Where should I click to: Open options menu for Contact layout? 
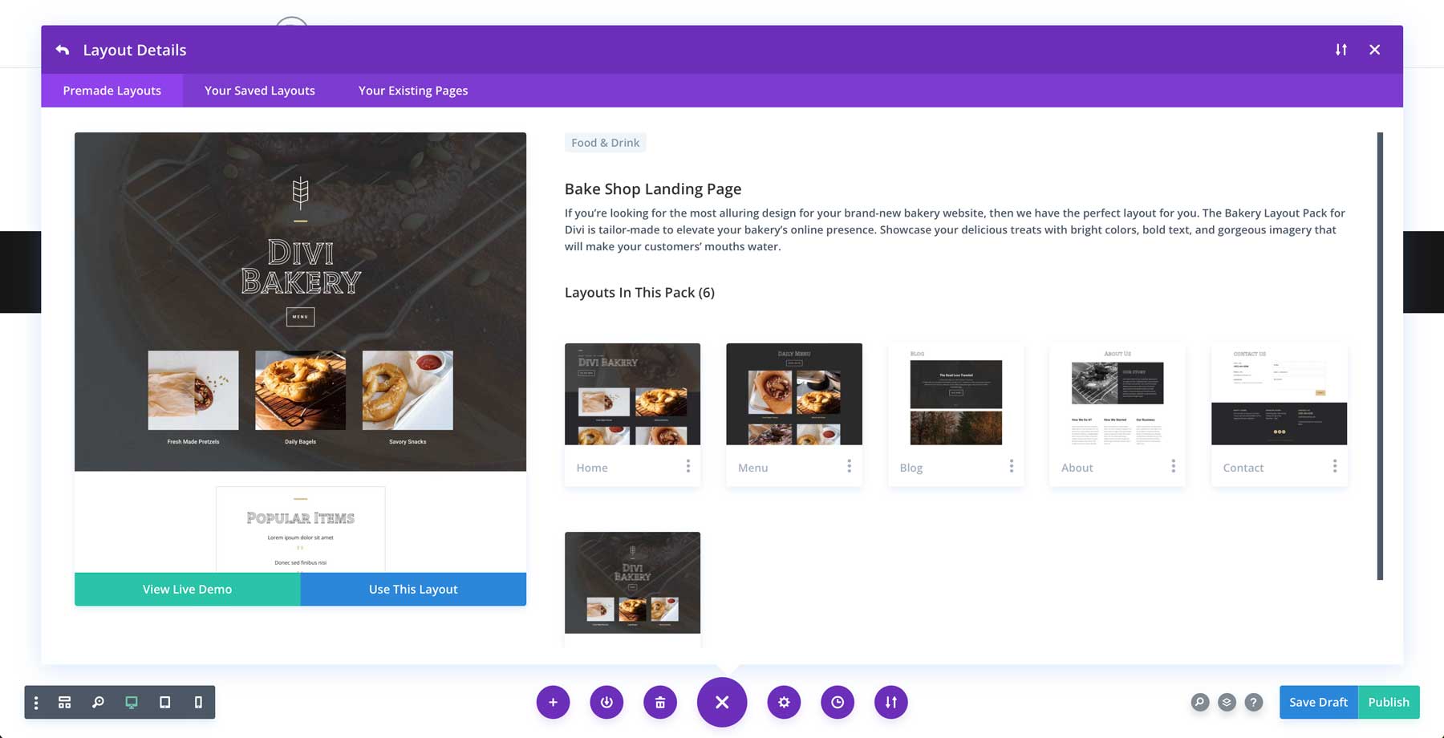coord(1334,466)
